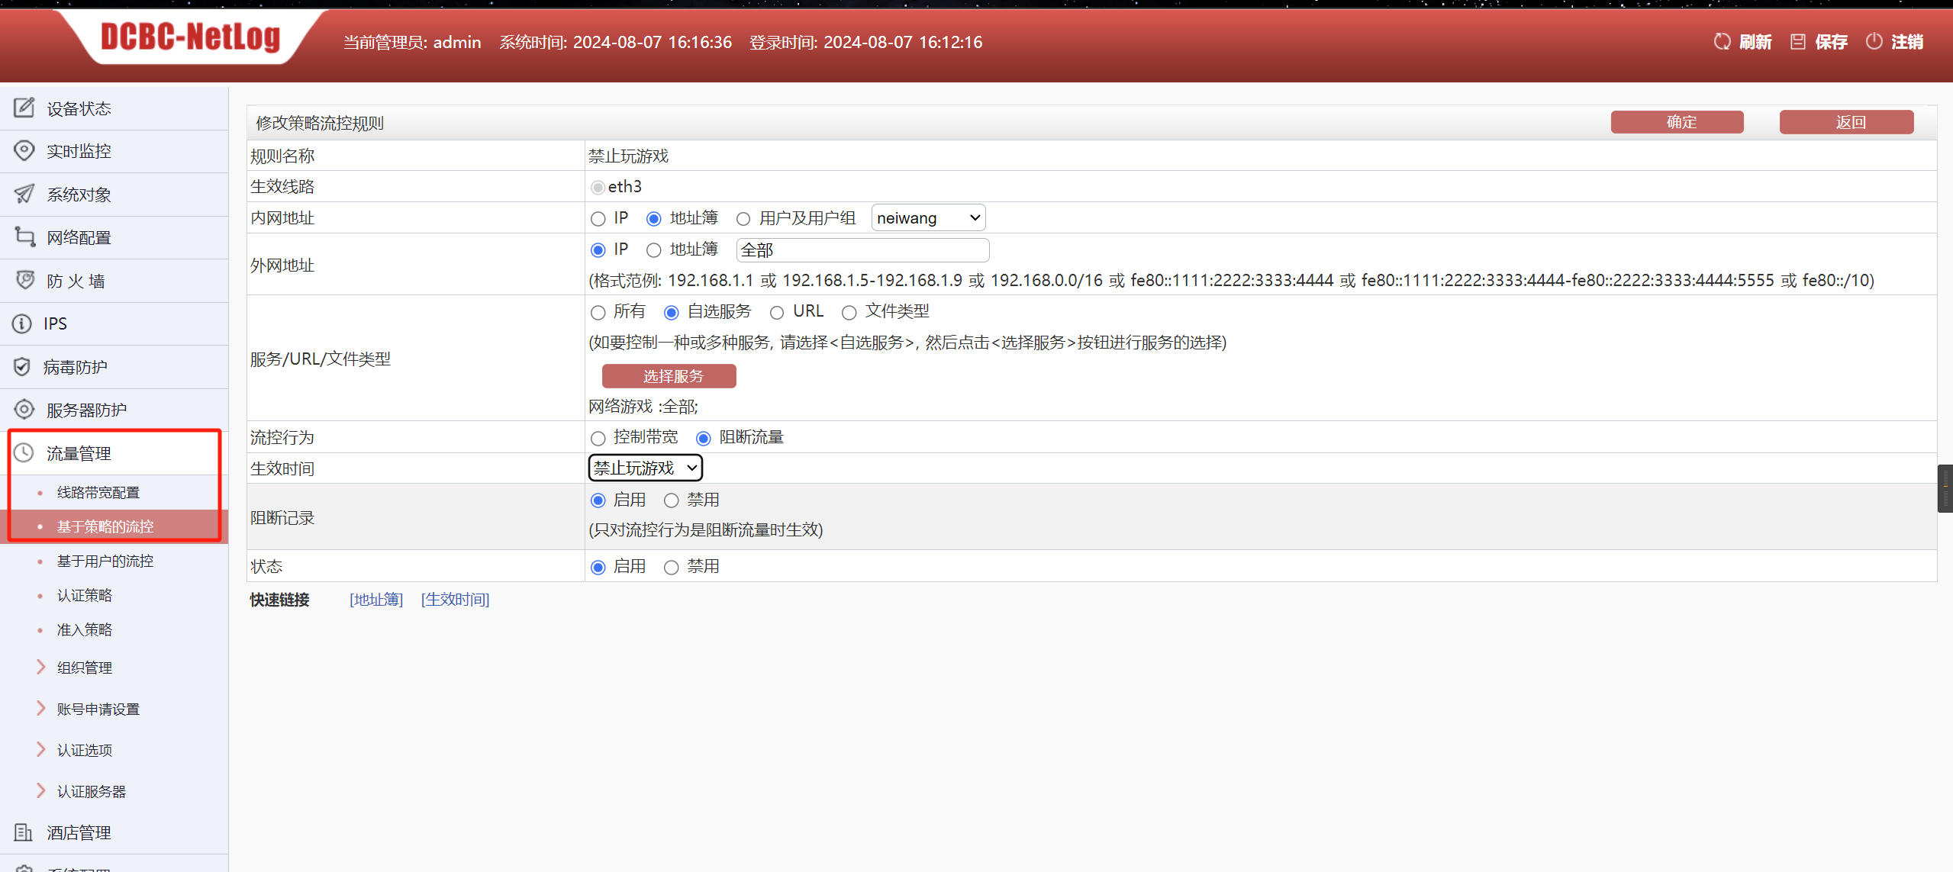Open the neiwang address book dropdown
This screenshot has height=872, width=1953.
point(927,217)
